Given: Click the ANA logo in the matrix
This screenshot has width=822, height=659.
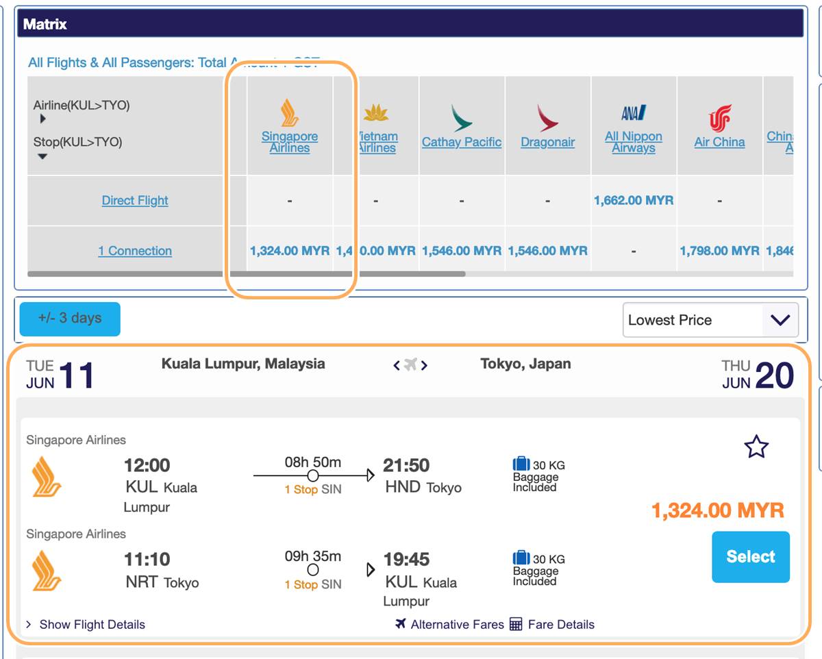Looking at the screenshot, I should (x=634, y=113).
